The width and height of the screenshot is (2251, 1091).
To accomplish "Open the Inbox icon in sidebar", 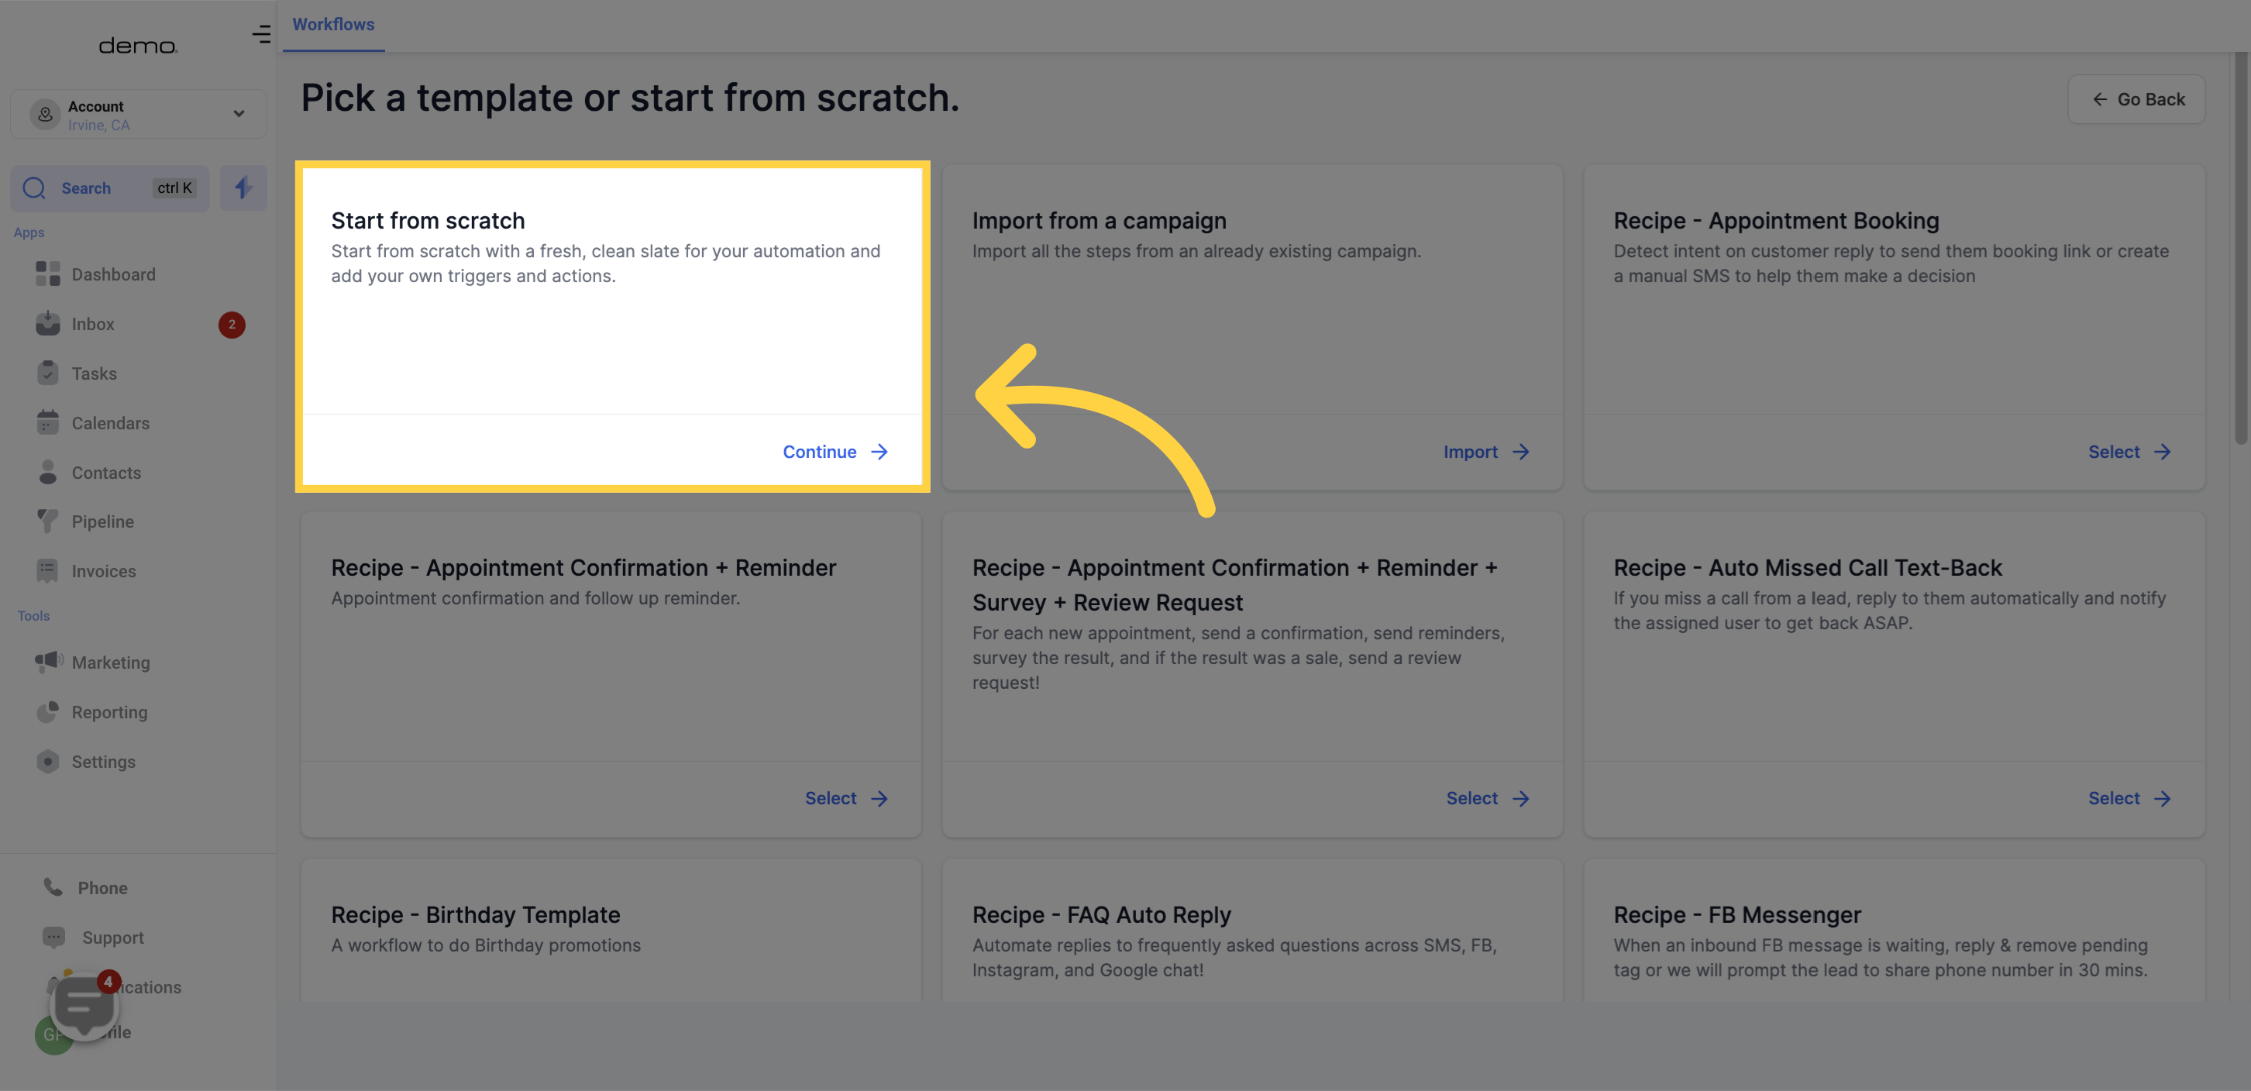I will pos(47,323).
